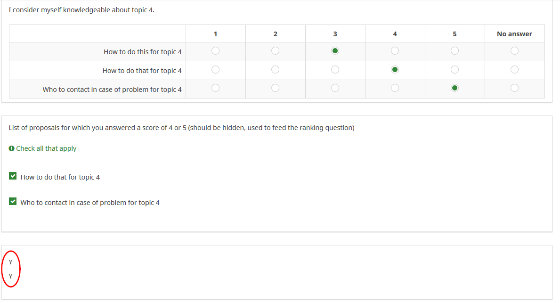Select No answer for 'How to do this'
560x303 pixels.
514,50
